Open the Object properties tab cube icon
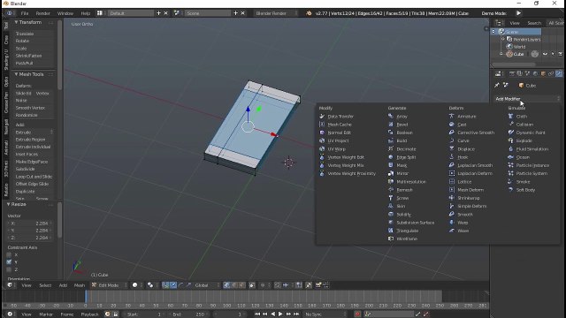 click(543, 73)
